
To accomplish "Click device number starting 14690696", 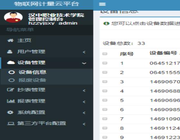I will (165, 100).
